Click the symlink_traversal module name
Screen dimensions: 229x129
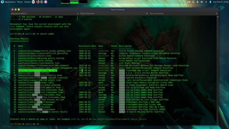[x=43, y=78]
